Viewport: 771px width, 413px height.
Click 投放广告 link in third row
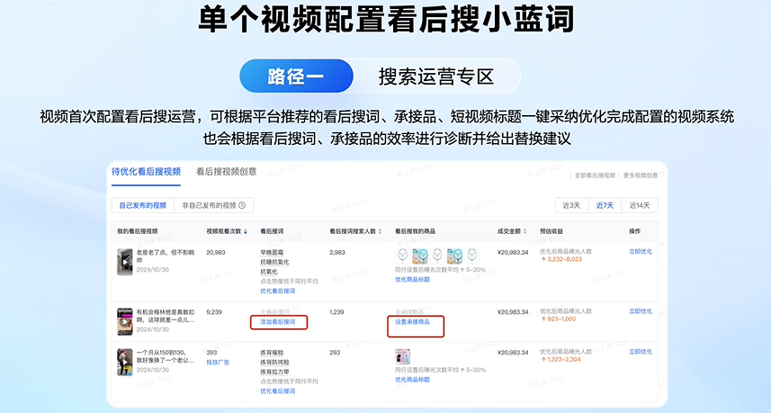(219, 362)
